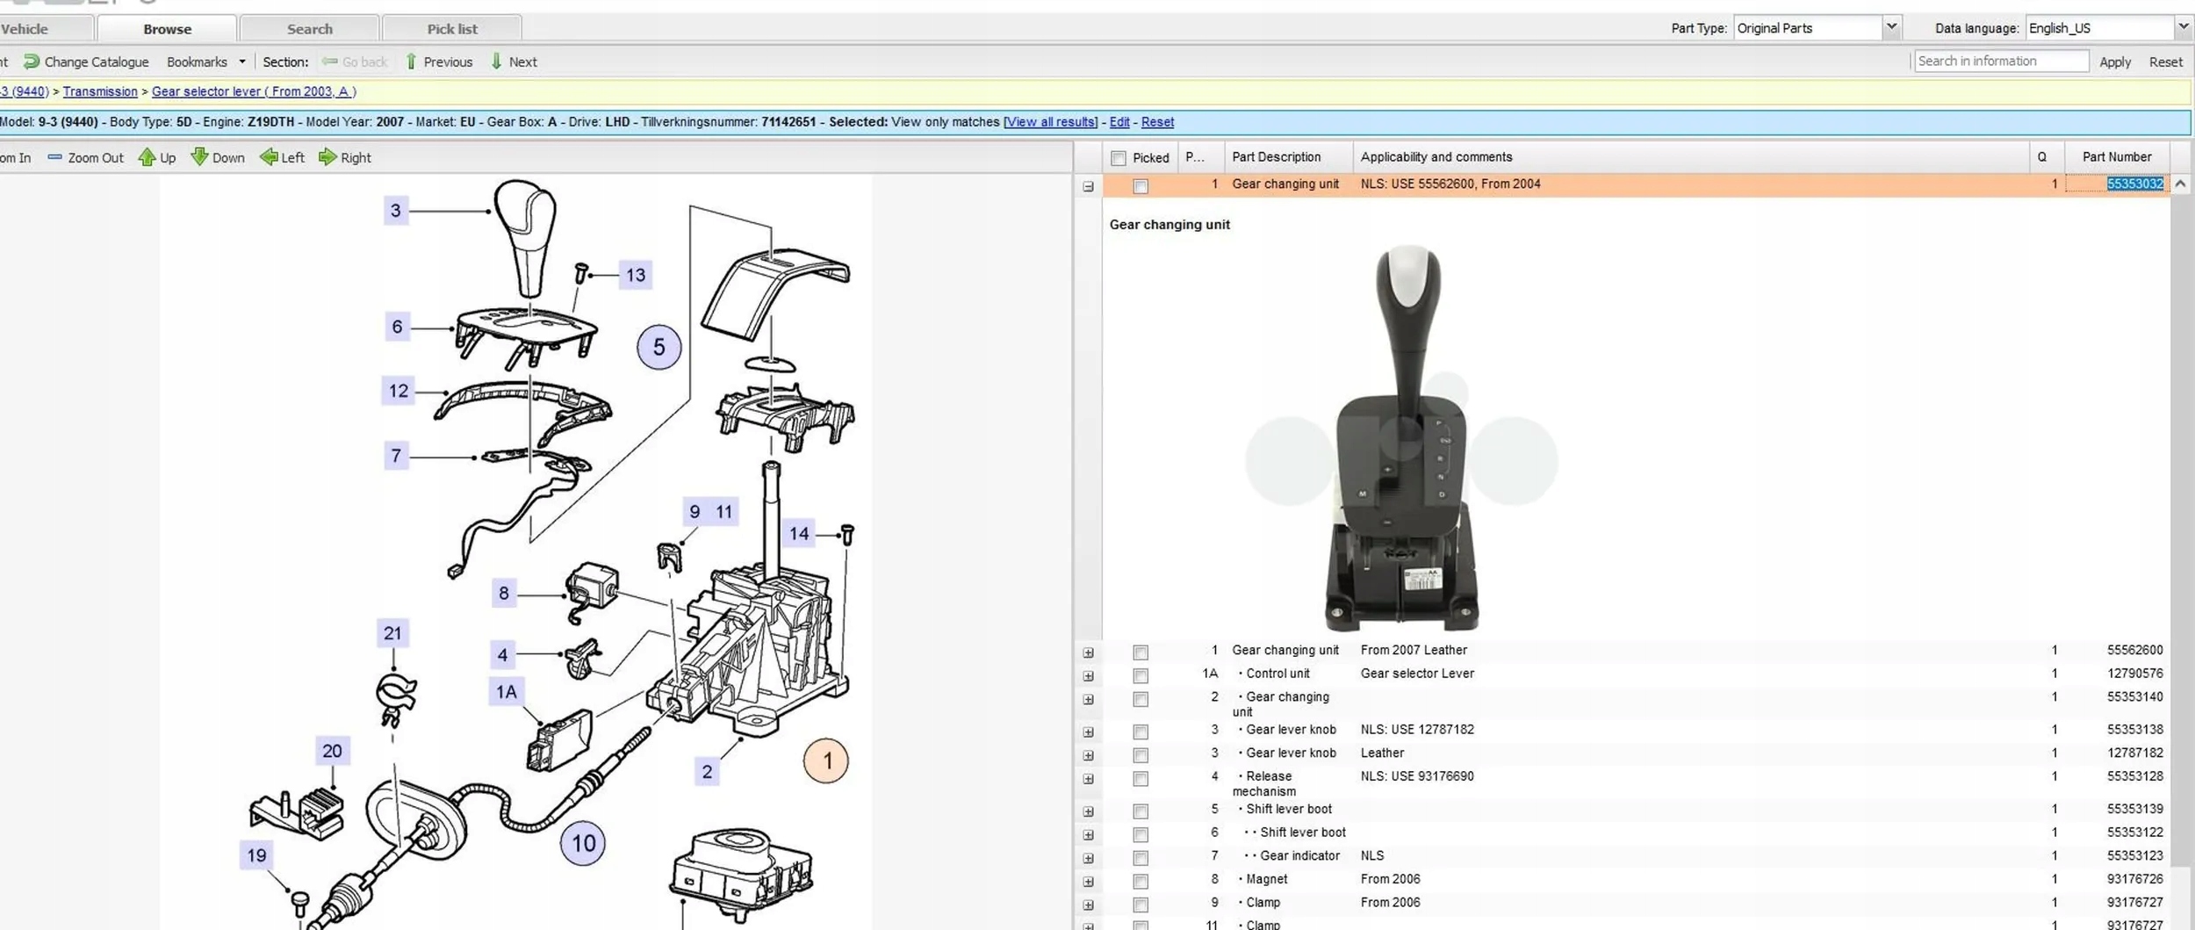
Task: Pan diagram with Left arrow icon
Action: click(269, 157)
